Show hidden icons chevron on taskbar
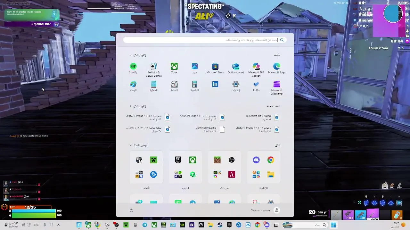Screen dimensions: 410x230 click(x=58, y=225)
